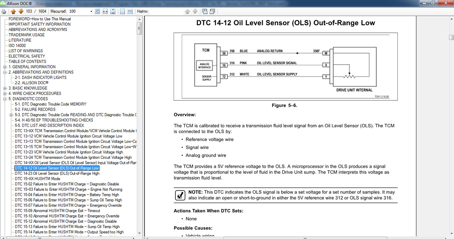This screenshot has height=239, width=454.
Task: Click the document pane vertical scrollbar thumb
Action: 451,37
